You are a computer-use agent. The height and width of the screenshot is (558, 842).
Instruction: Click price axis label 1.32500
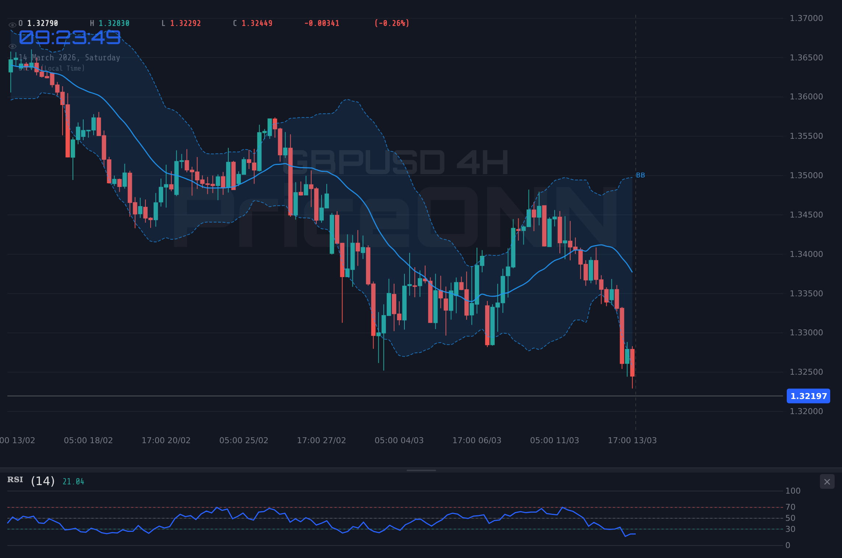[x=806, y=372]
